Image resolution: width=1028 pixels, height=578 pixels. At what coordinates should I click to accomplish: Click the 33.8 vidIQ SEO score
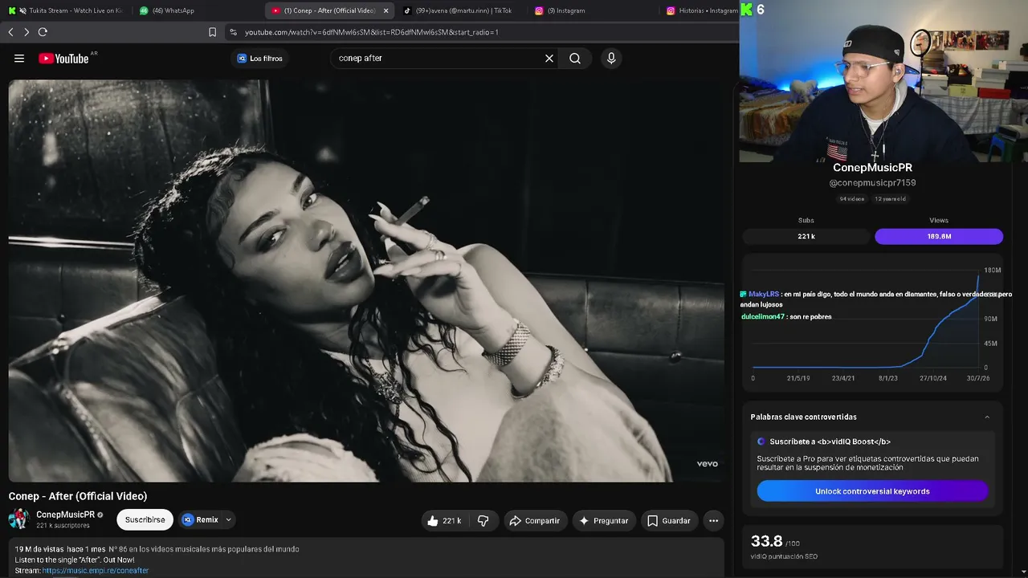point(766,542)
